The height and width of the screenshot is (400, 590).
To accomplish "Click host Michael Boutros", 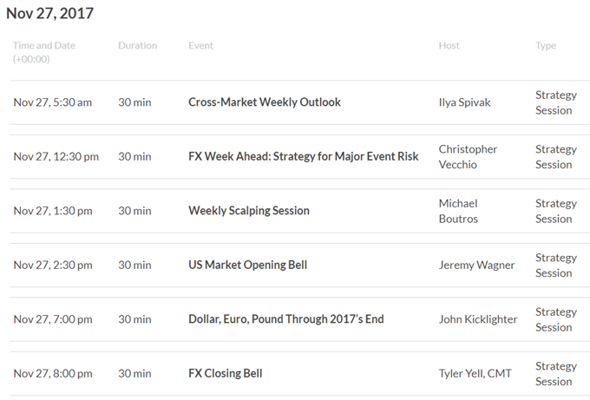I will [x=458, y=211].
